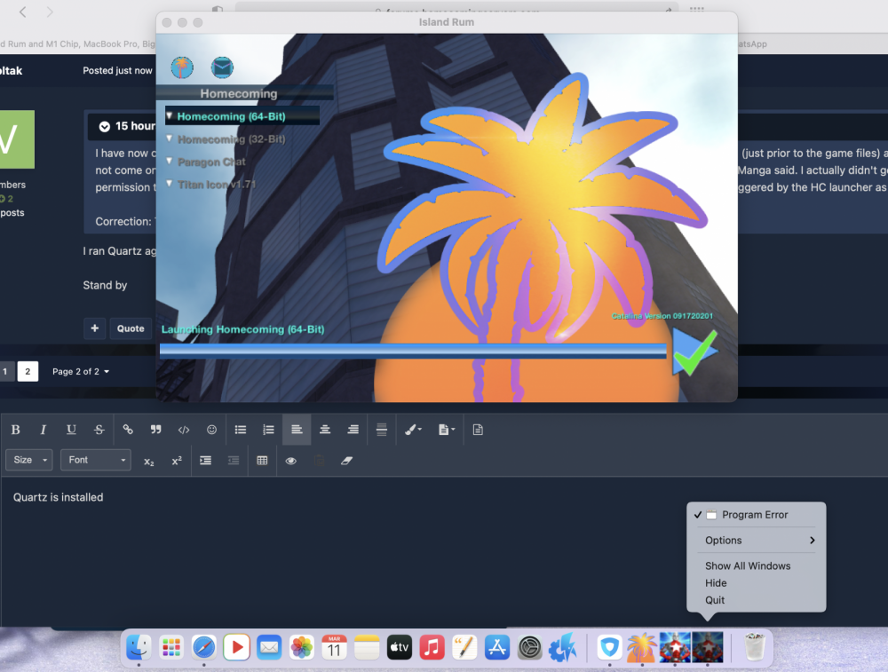The width and height of the screenshot is (888, 672).
Task: Insert a bulleted list
Action: tap(241, 430)
